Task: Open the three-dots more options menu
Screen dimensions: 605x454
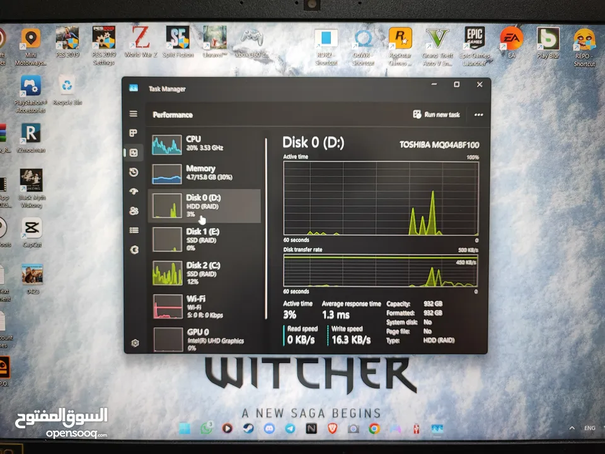Action: (479, 115)
